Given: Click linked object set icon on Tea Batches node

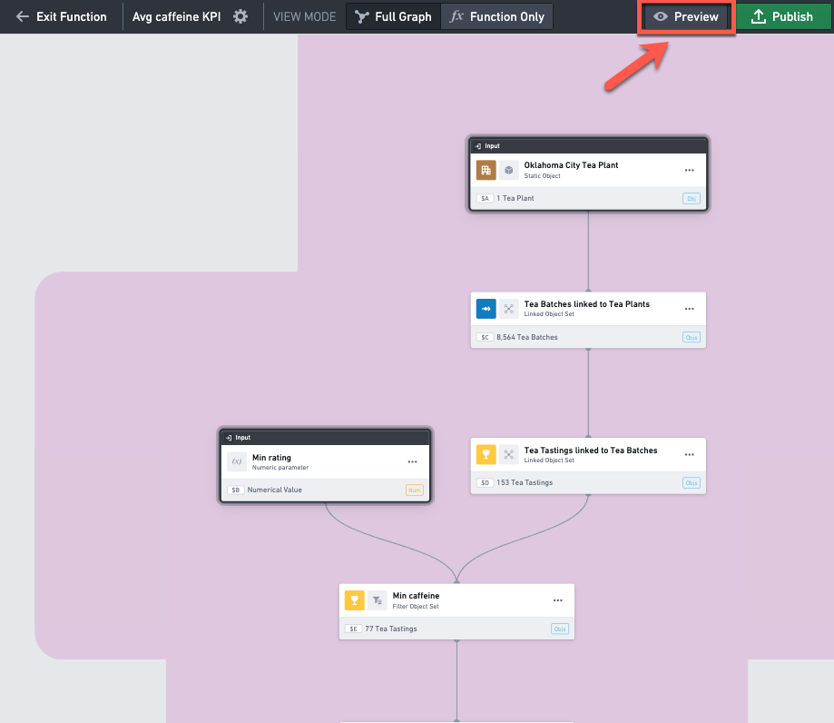Looking at the screenshot, I should pyautogui.click(x=509, y=309).
